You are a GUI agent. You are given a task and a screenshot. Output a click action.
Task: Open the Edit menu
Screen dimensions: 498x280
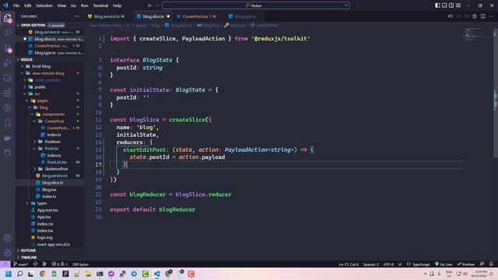(x=28, y=5)
